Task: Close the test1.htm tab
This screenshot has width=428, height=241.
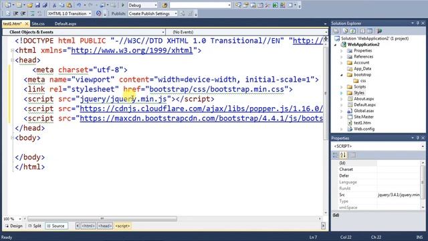Action: [27, 24]
